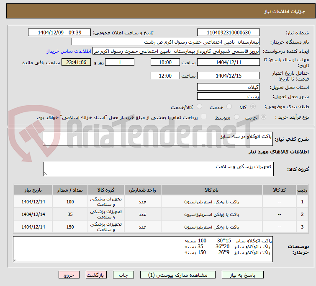This screenshot has width=316, height=286.
Task: Select the متوسط purchase type radio
Action: pos(236,117)
